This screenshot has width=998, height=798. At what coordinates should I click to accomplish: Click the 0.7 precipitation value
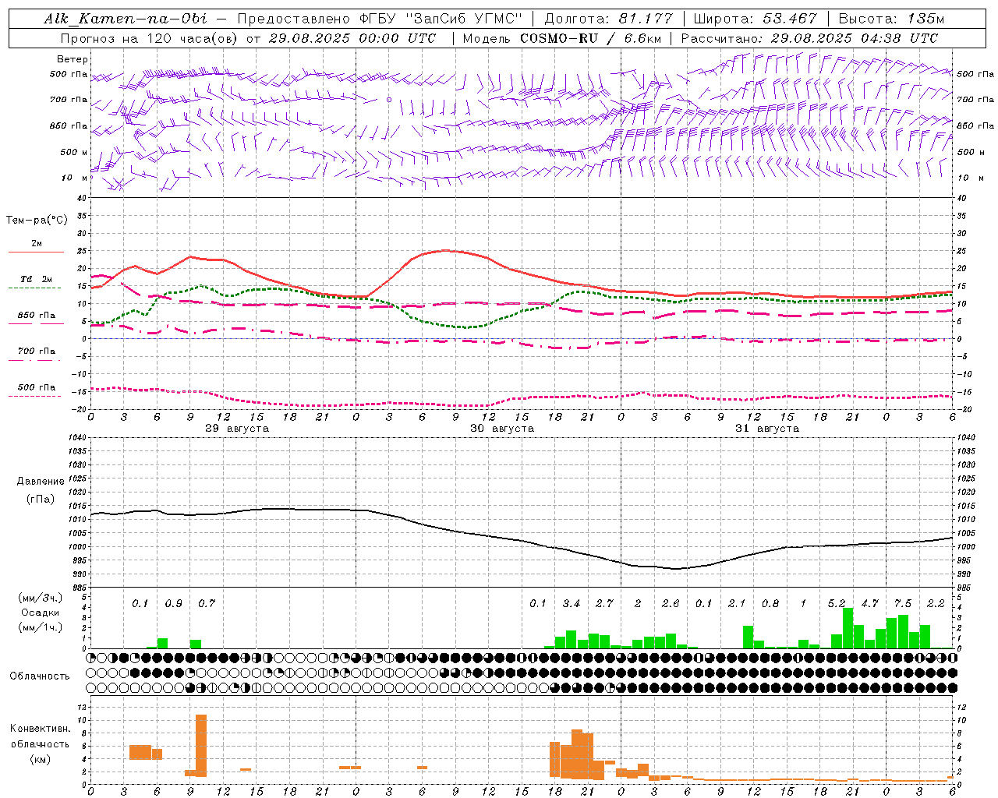pos(207,604)
